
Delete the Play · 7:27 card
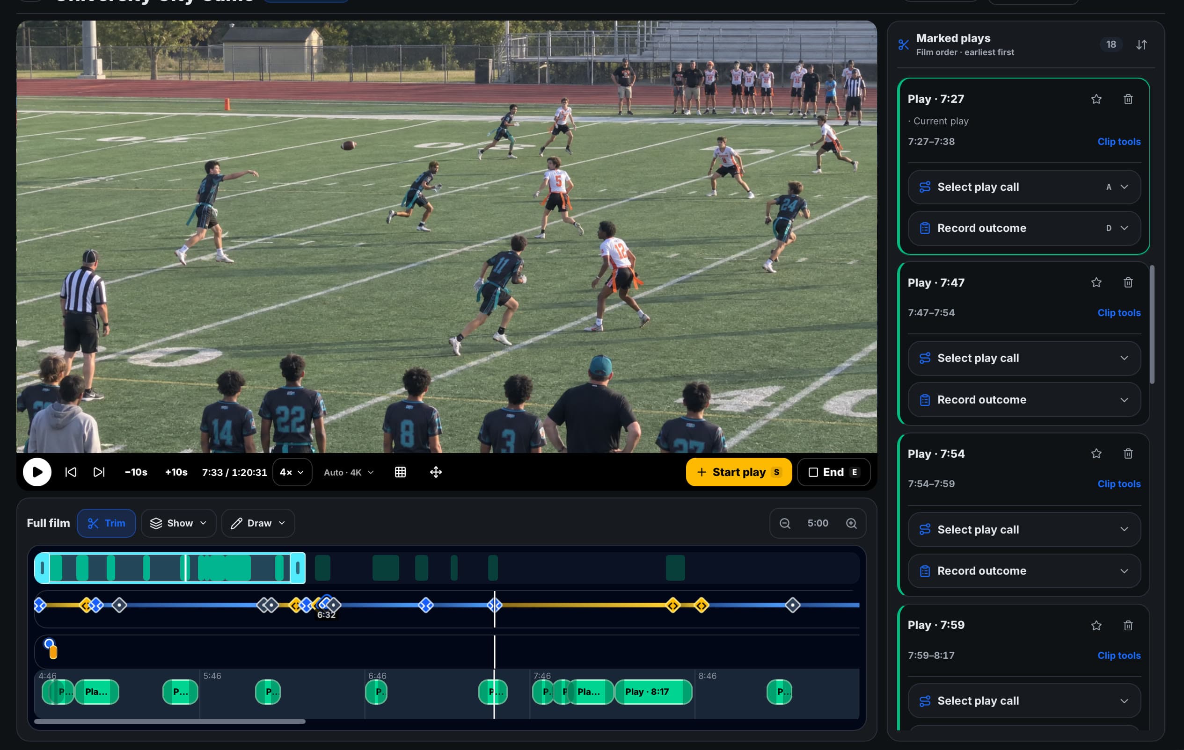coord(1128,99)
